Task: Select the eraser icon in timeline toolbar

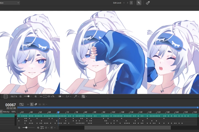Action: [36, 104]
